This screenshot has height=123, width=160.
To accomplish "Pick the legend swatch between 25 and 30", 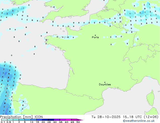I will pos(51,120).
